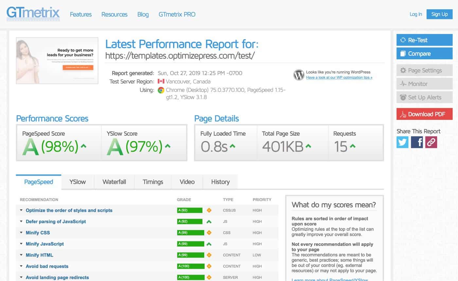
Task: Open the Timings tab
Action: click(153, 182)
